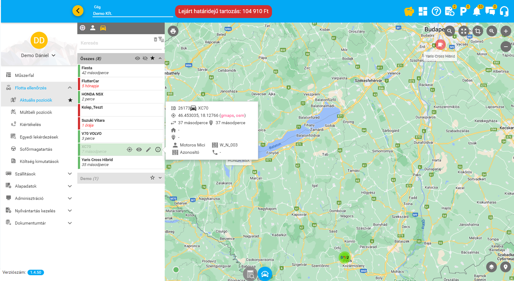514x281 pixels.
Task: Click the Keresés search field
Action: pos(116,43)
